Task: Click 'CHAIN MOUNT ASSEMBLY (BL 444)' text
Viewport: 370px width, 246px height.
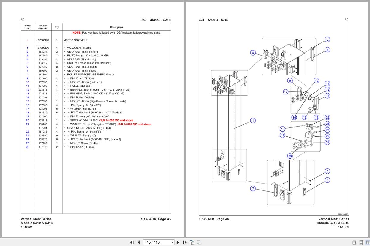Action: (89, 128)
